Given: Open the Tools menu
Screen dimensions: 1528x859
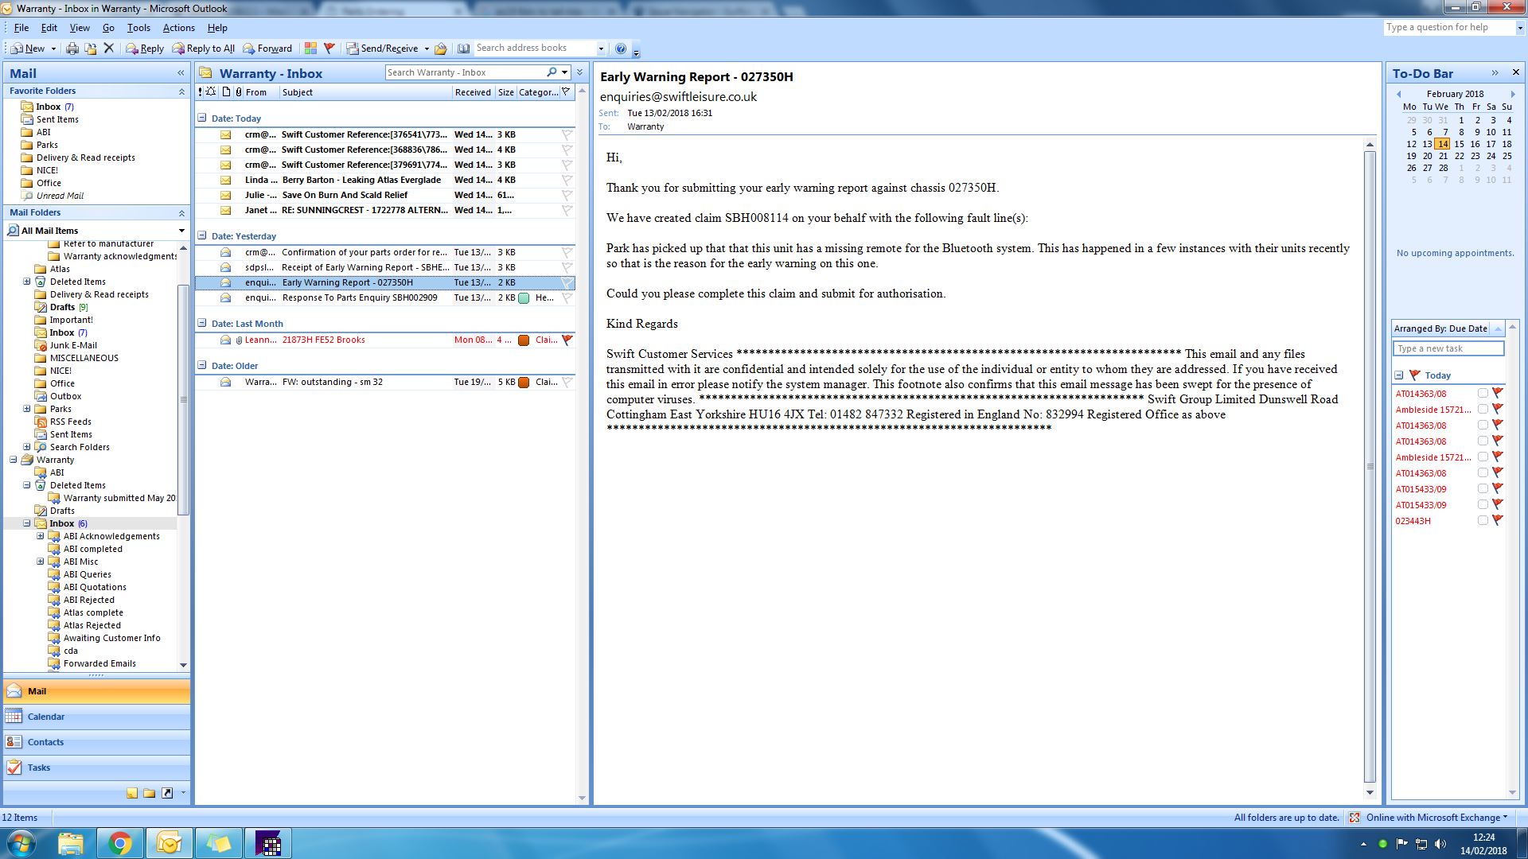Looking at the screenshot, I should 138,28.
